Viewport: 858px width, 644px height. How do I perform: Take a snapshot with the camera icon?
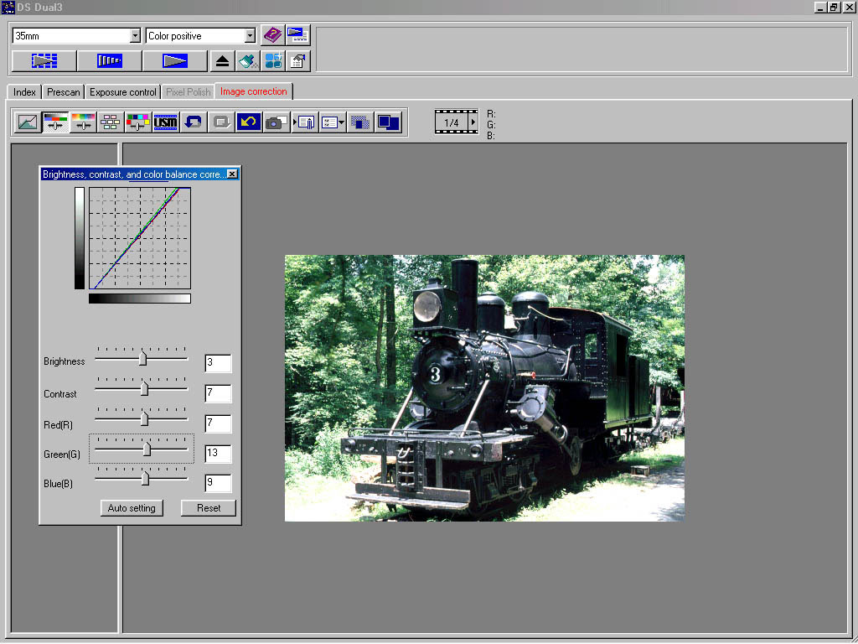coord(276,122)
